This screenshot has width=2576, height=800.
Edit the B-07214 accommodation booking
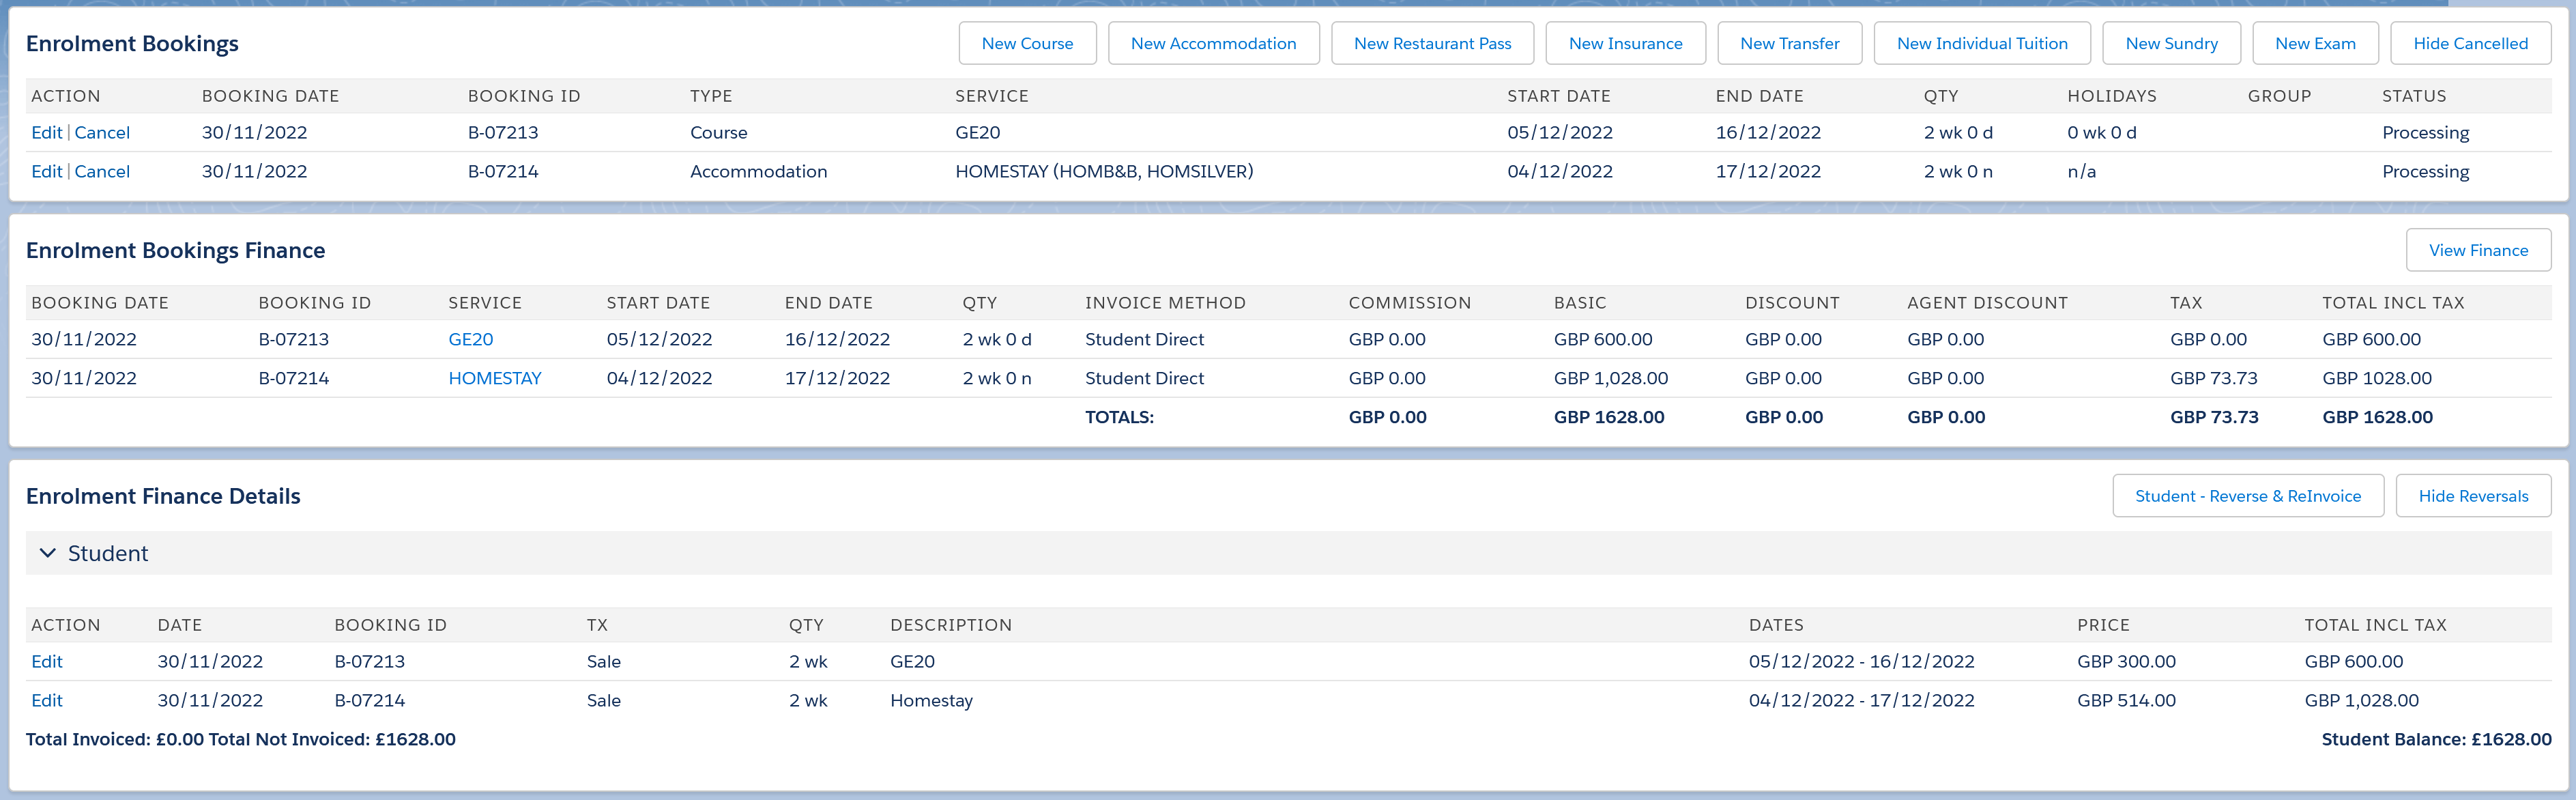[x=46, y=171]
